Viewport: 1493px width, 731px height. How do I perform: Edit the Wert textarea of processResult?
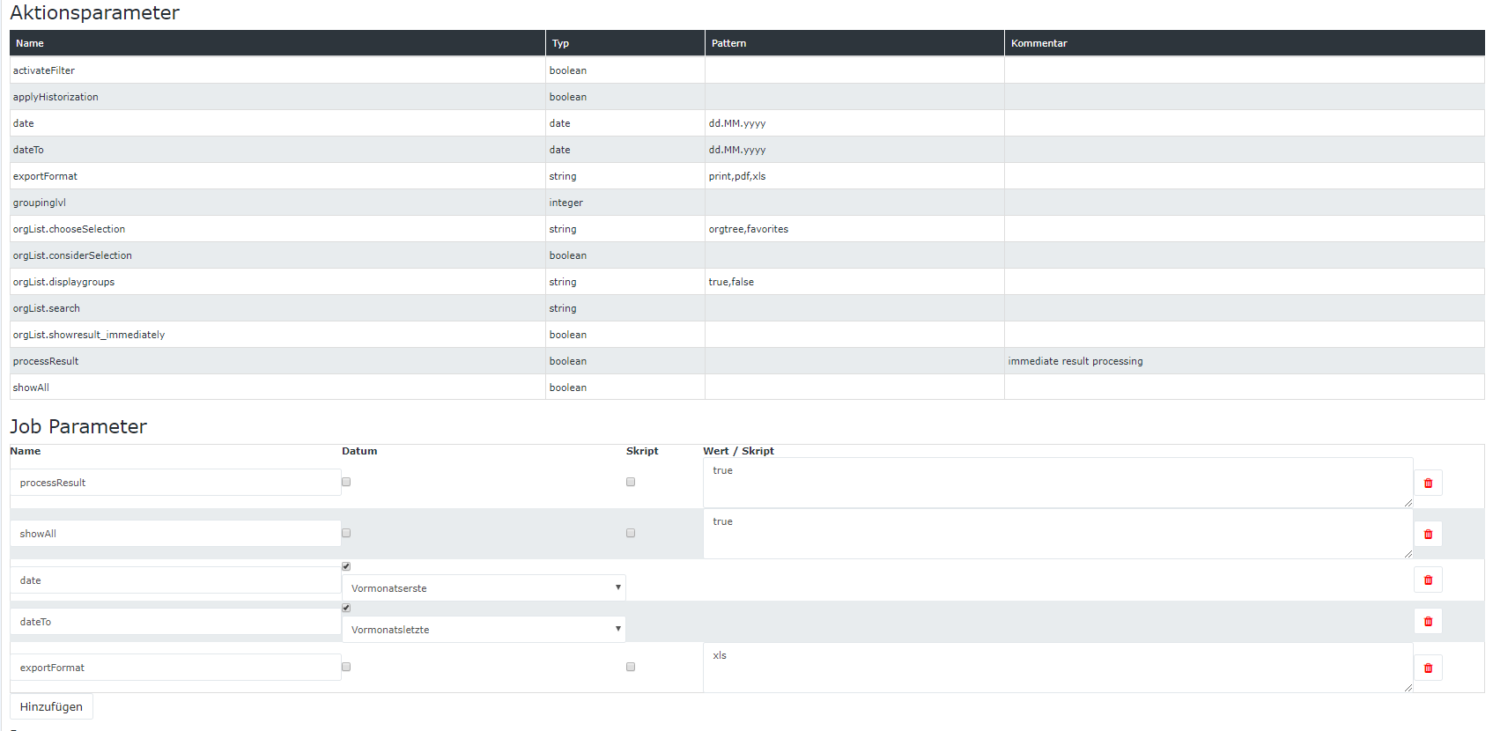click(x=1058, y=483)
